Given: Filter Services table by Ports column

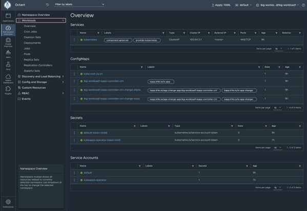Looking at the screenshot, I should [x=255, y=33].
